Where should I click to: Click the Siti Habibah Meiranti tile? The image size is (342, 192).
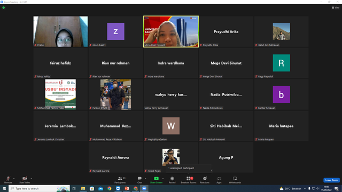(226, 126)
